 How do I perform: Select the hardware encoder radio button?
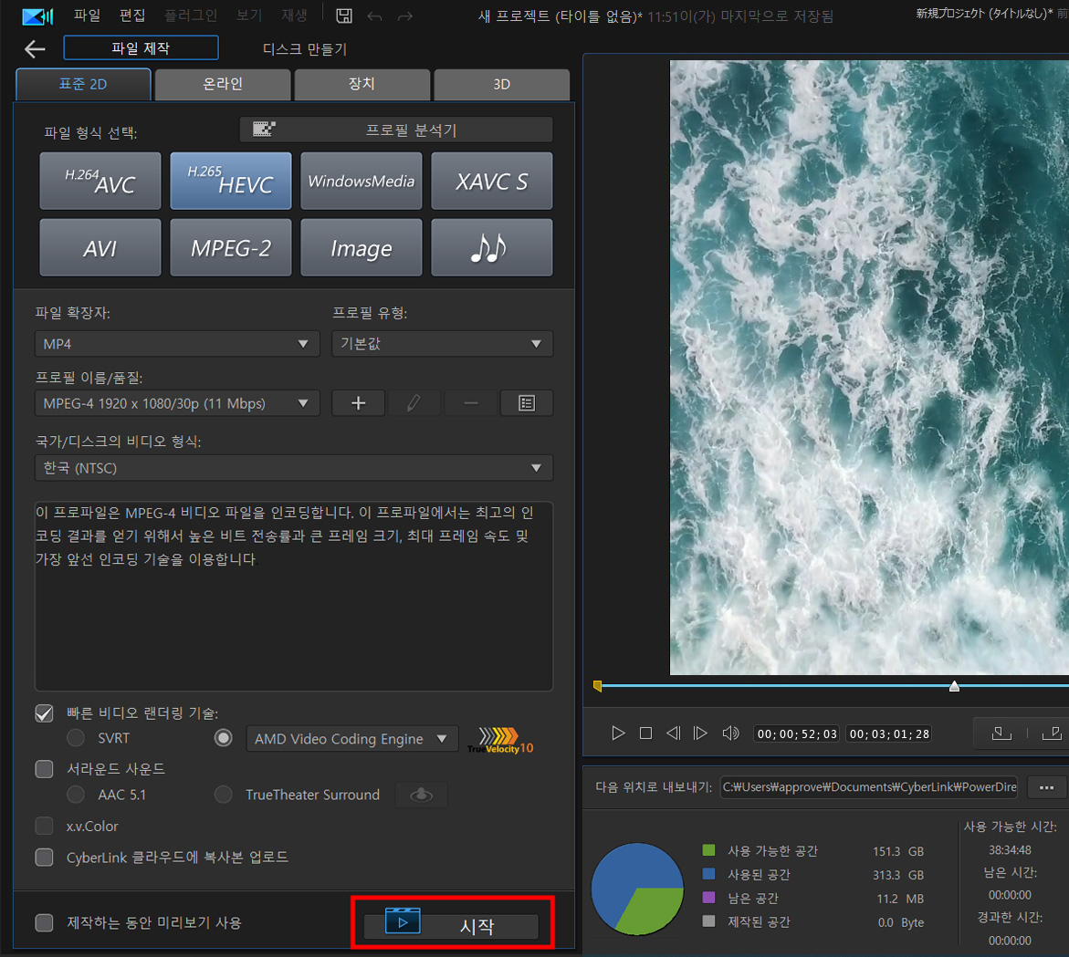pos(223,738)
